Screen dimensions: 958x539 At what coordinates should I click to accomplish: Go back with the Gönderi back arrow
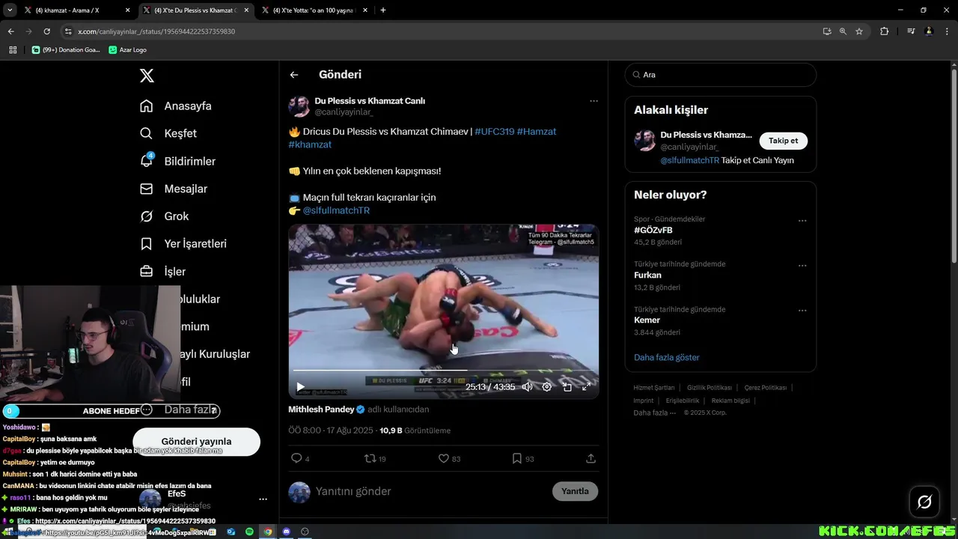point(294,75)
